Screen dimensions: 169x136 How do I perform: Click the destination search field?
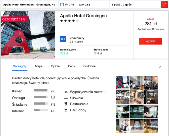click(x=29, y=5)
